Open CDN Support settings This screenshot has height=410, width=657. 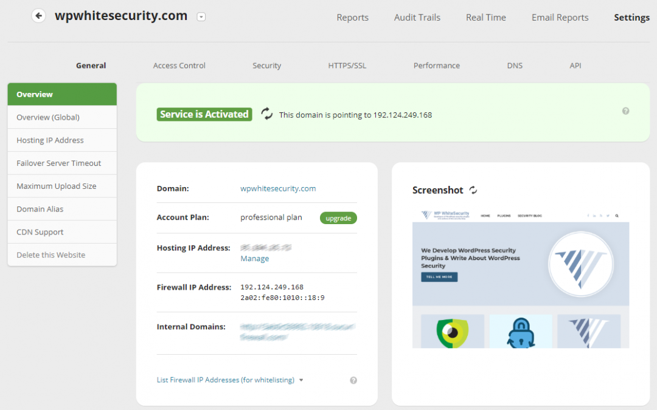click(x=62, y=232)
